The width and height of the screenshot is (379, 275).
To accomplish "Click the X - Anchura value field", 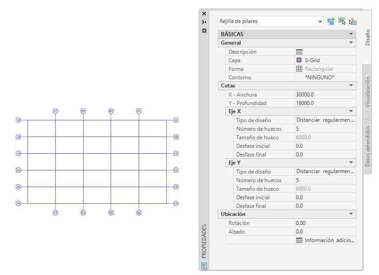I will (324, 95).
